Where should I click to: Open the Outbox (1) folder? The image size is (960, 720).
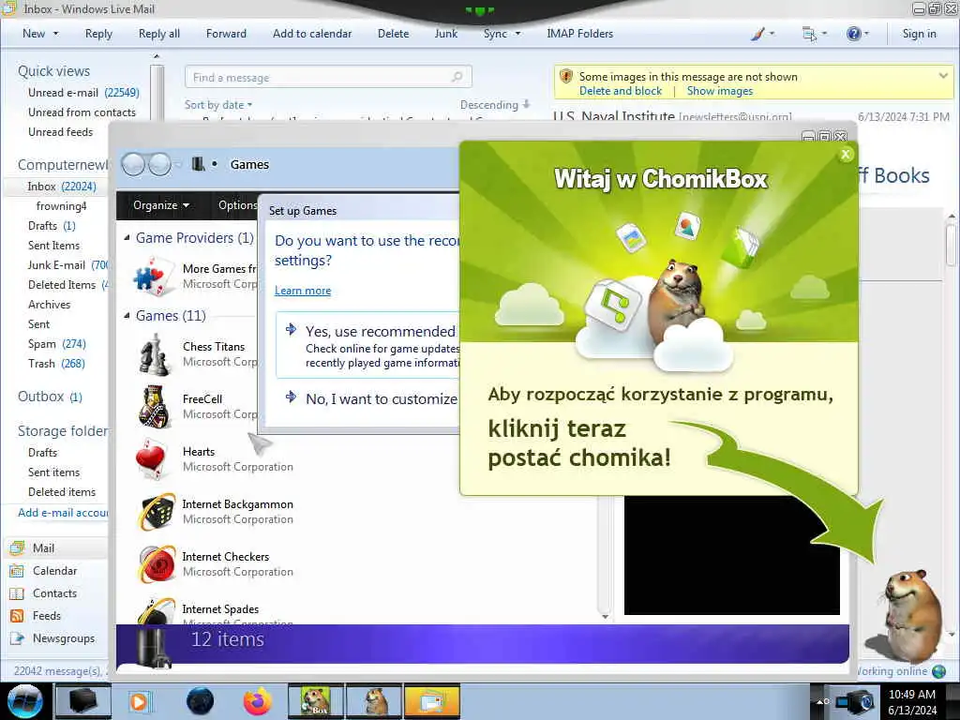pyautogui.click(x=50, y=397)
